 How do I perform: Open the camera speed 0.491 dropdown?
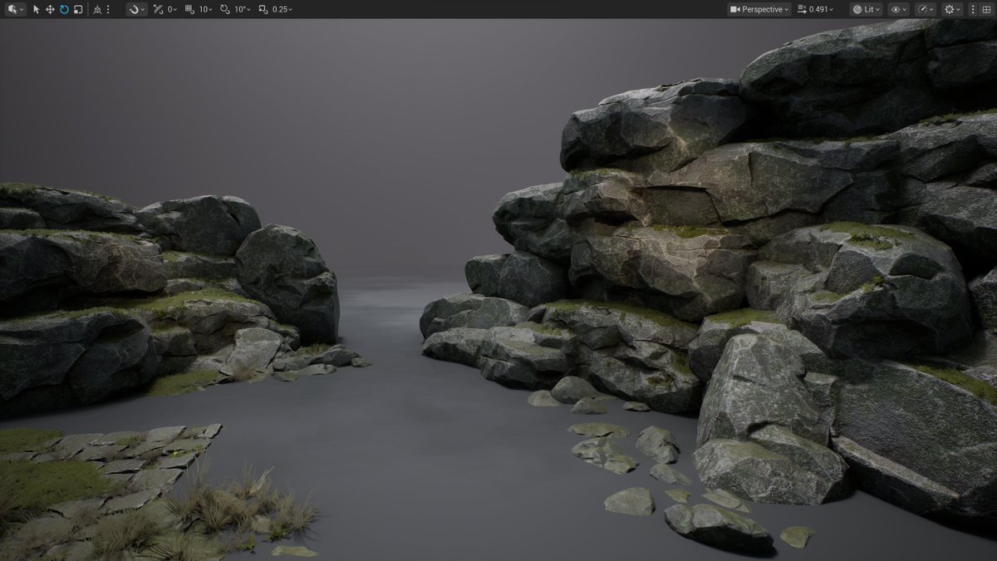(815, 9)
